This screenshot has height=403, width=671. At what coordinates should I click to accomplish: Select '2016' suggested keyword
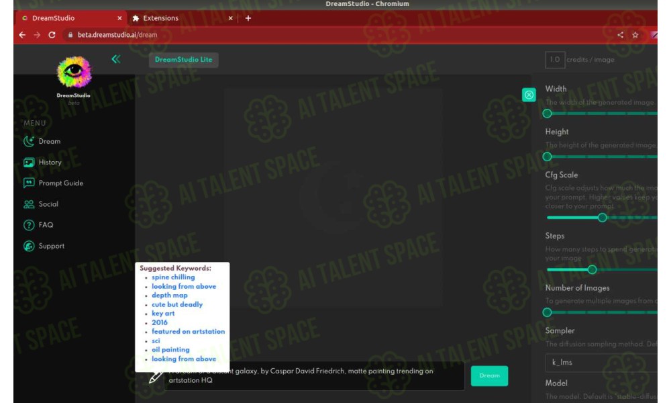[160, 322]
